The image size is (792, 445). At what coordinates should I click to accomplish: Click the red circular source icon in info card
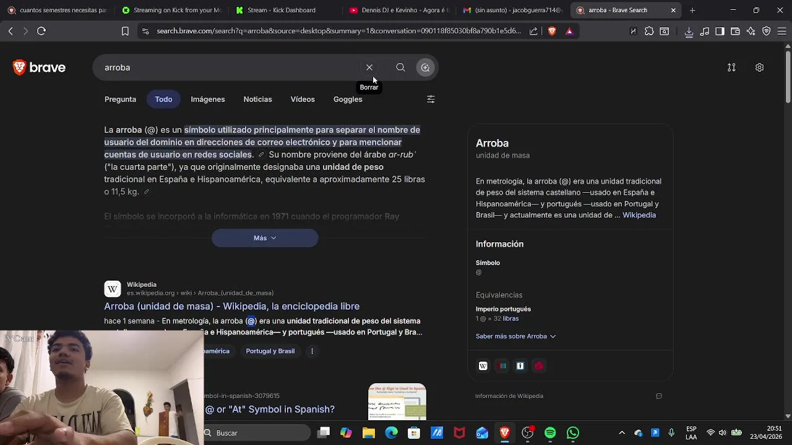point(539,366)
